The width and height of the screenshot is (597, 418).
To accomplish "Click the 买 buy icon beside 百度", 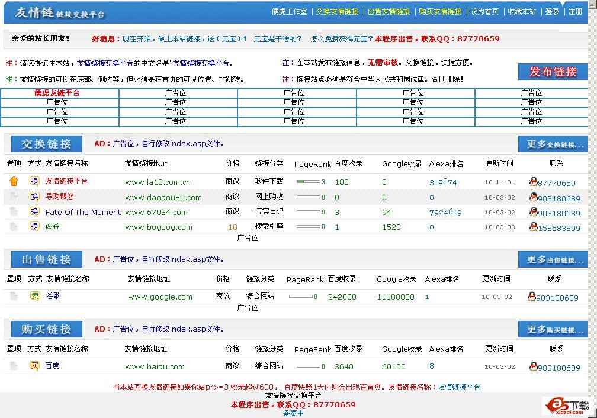I will tap(34, 366).
